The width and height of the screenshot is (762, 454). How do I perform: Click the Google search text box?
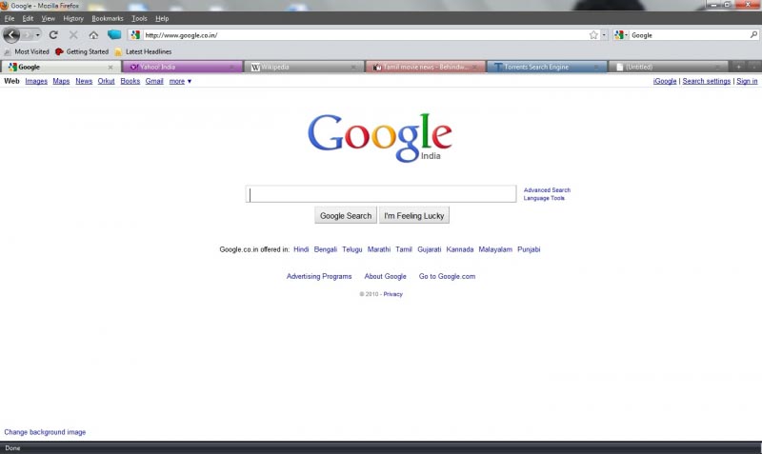pos(381,194)
